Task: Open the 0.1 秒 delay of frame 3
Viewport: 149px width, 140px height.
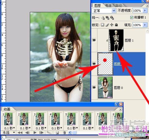Action: 41,128
